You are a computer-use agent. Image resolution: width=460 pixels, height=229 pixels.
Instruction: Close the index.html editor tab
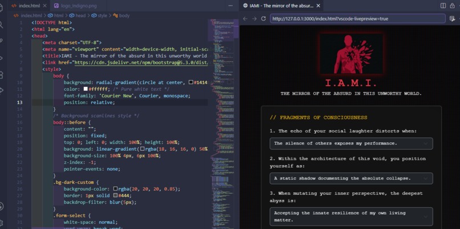tap(45, 6)
